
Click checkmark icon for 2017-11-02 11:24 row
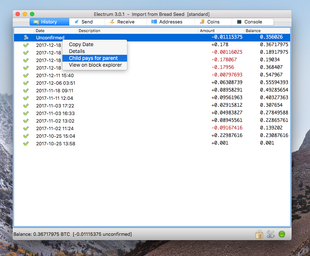click(x=26, y=128)
